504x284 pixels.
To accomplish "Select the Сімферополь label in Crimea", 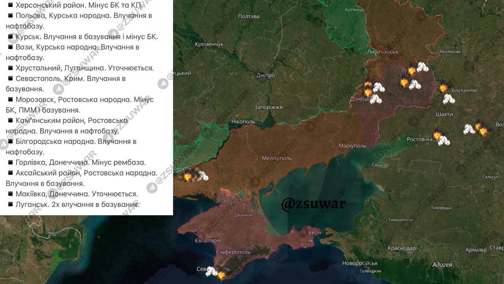I will coord(233,252).
